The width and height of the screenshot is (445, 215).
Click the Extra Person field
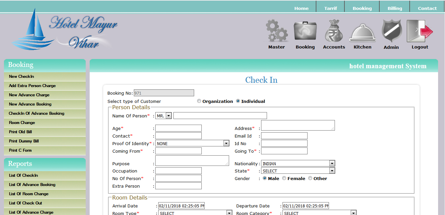178,186
